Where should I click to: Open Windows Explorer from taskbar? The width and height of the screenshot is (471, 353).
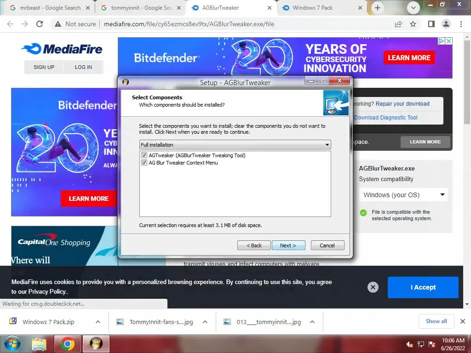click(x=39, y=344)
